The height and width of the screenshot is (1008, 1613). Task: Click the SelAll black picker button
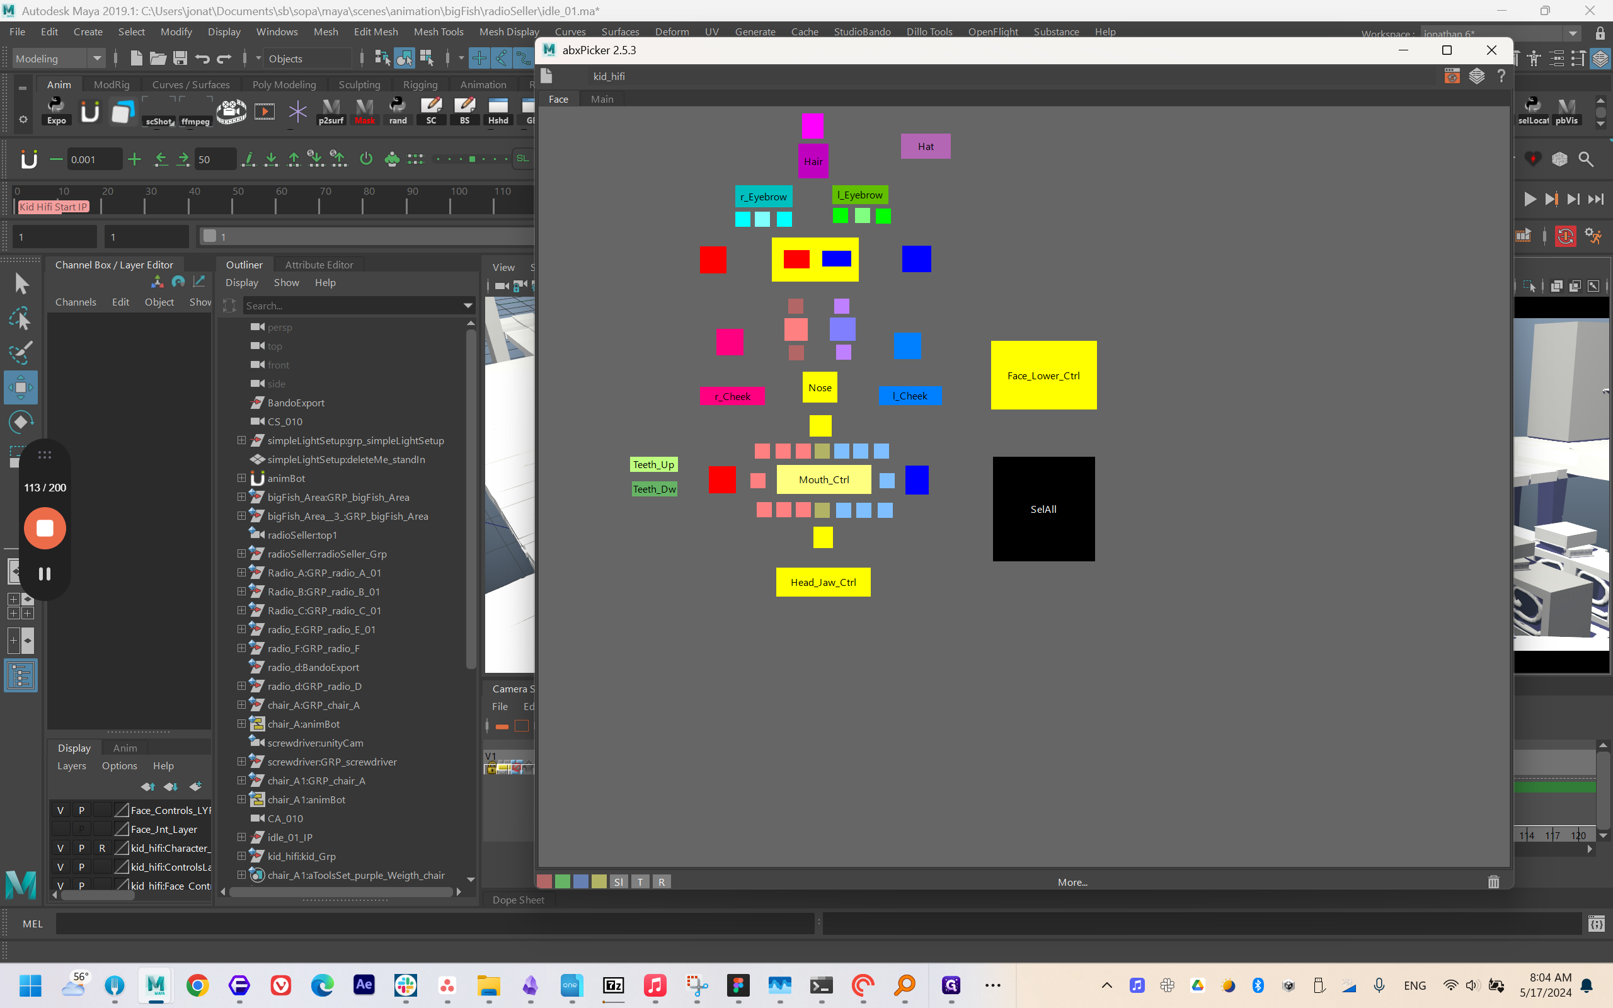pos(1043,508)
